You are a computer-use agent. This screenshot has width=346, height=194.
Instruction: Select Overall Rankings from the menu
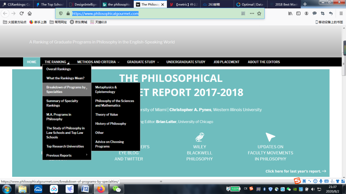(59, 69)
